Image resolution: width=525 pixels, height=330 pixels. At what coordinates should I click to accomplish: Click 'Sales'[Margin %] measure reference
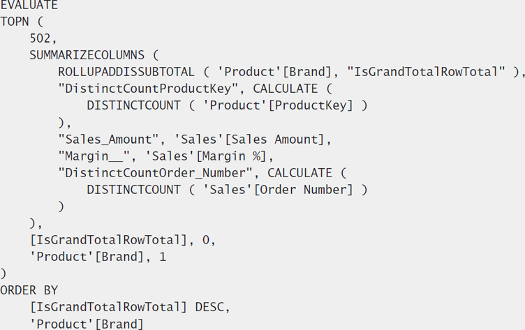206,156
